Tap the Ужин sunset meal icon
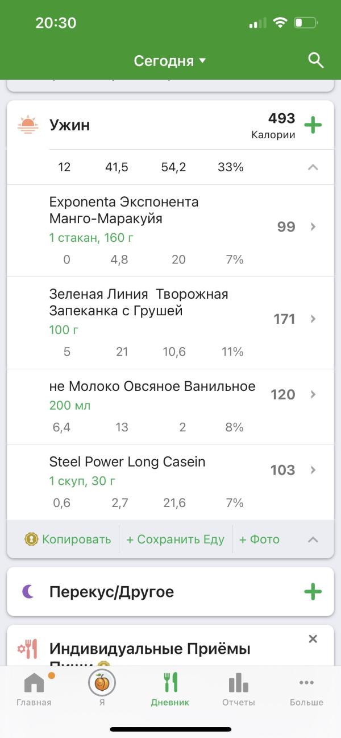 (27, 125)
